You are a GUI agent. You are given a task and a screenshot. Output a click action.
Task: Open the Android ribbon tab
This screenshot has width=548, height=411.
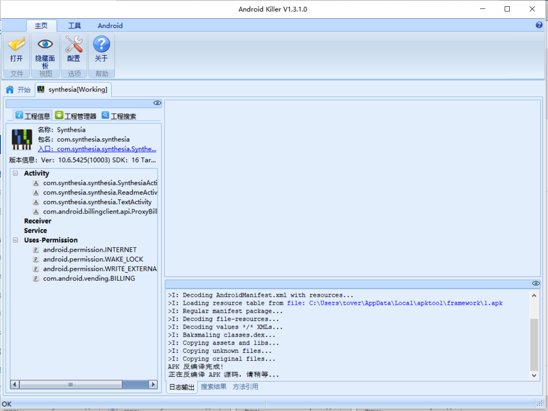pyautogui.click(x=110, y=25)
